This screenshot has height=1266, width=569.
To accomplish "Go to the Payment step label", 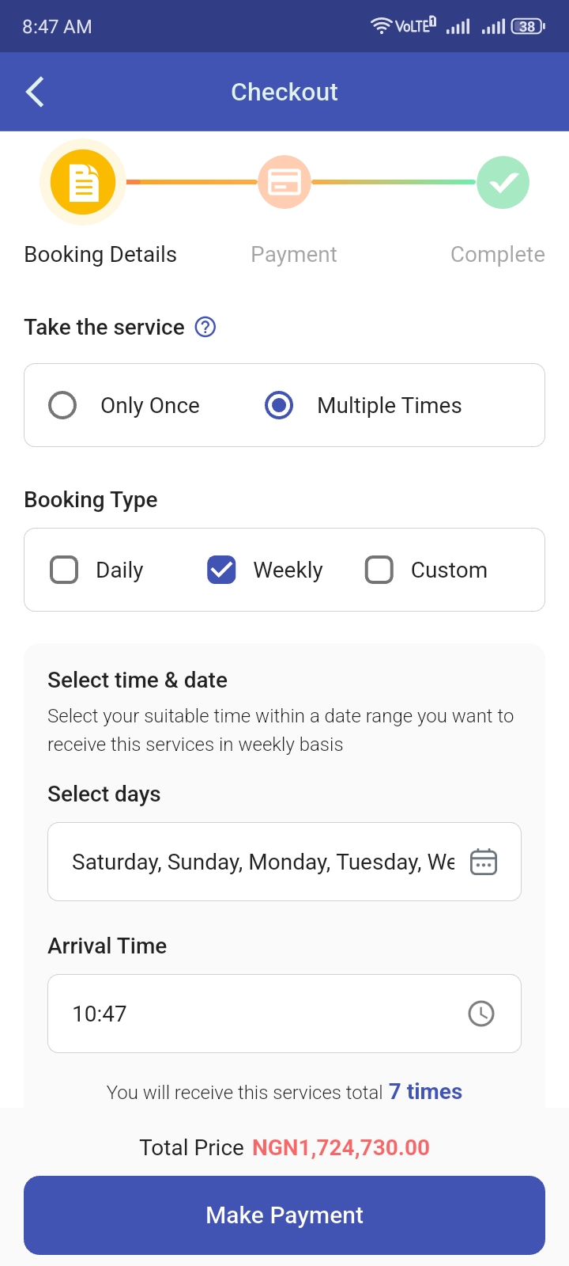I will coord(294,255).
